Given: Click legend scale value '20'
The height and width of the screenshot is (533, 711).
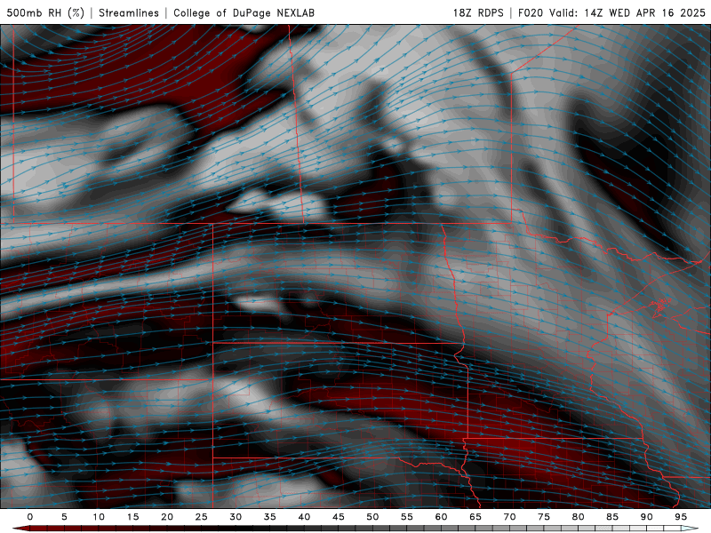Looking at the screenshot, I should click(167, 517).
